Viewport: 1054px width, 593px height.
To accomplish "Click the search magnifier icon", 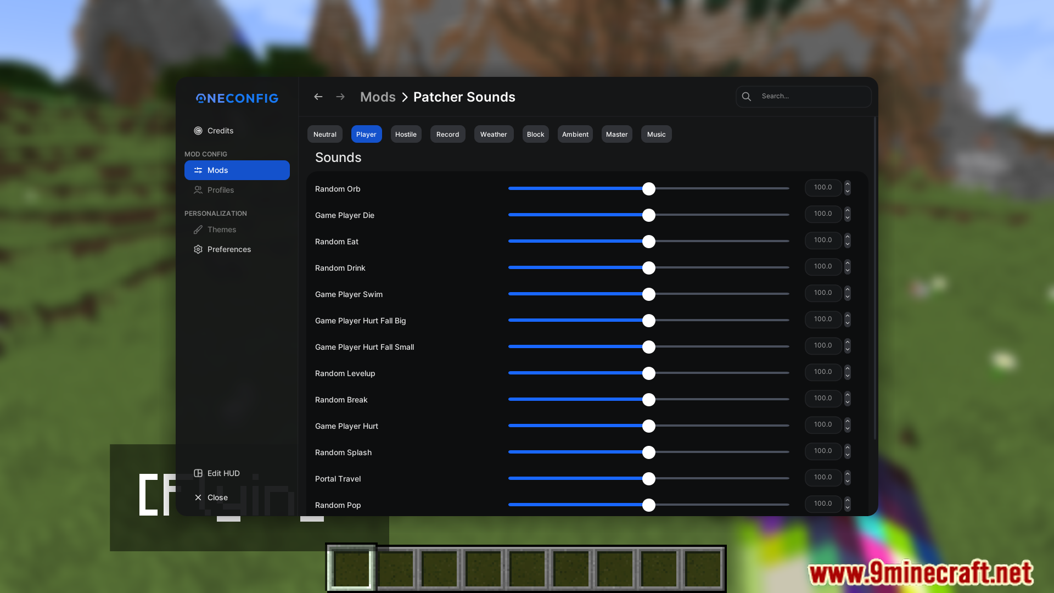I will pos(747,97).
